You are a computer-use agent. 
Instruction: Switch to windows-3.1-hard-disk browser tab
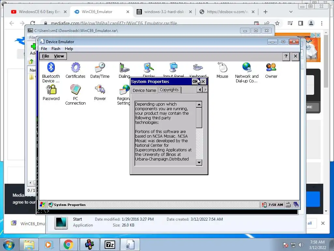[164, 12]
